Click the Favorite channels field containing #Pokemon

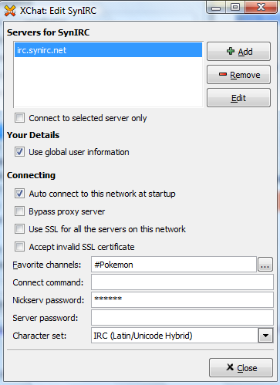point(174,265)
